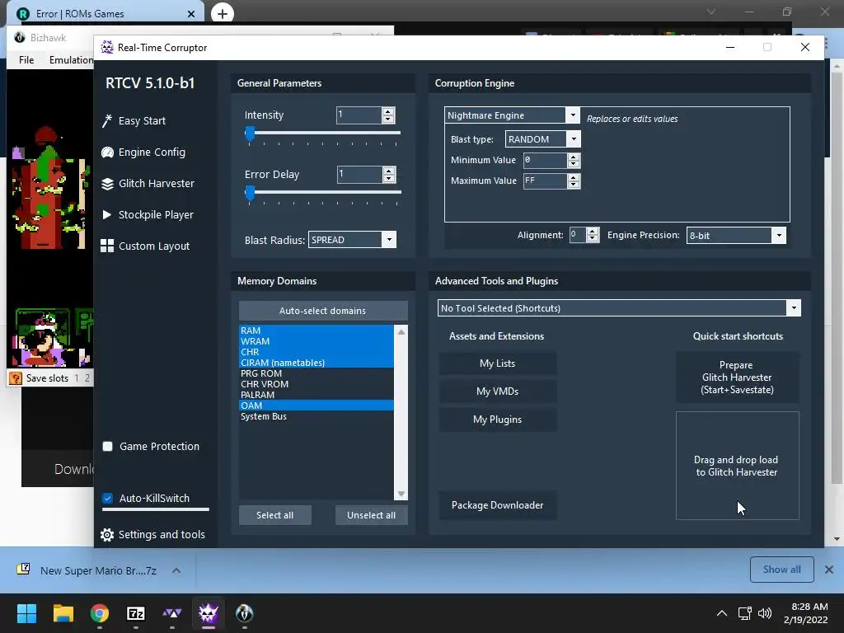The height and width of the screenshot is (633, 844).
Task: Open No Tool Selected dropdown
Action: point(794,308)
